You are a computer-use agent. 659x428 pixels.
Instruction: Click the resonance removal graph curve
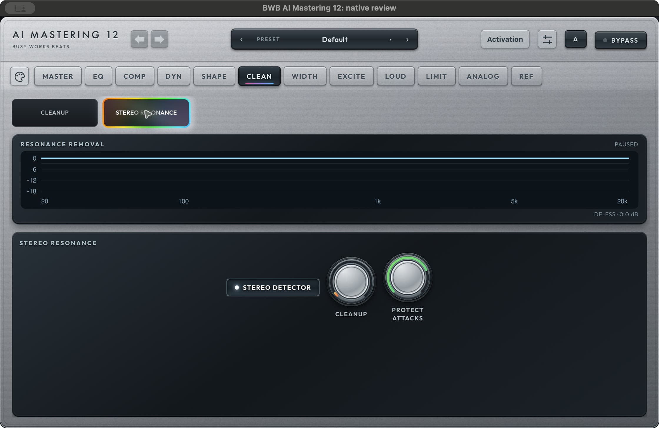click(x=335, y=158)
